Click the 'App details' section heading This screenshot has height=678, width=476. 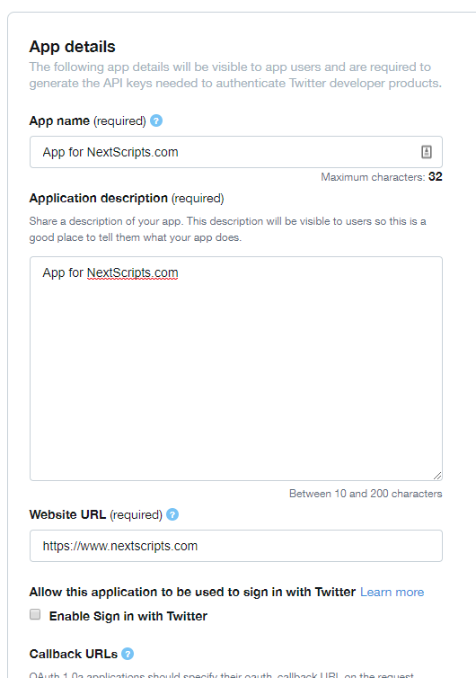(73, 47)
